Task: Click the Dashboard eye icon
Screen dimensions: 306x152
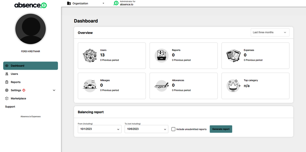Action: (7, 66)
